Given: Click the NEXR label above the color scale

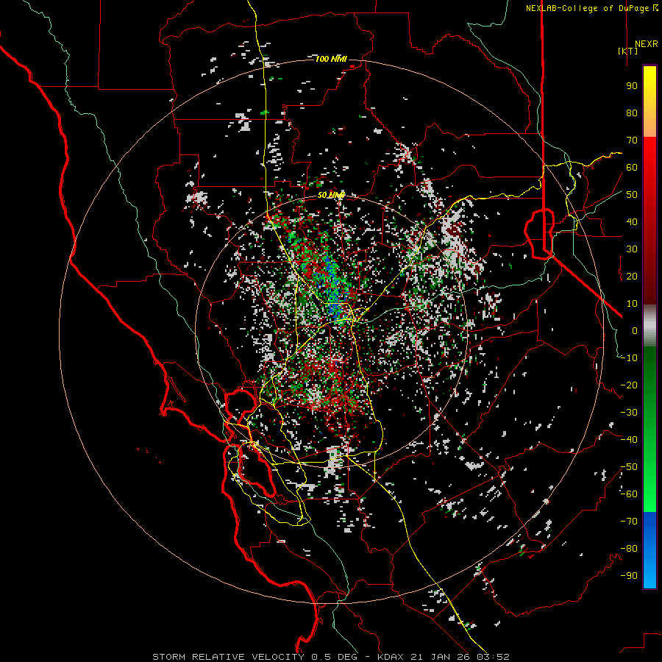Looking at the screenshot, I should tap(646, 44).
